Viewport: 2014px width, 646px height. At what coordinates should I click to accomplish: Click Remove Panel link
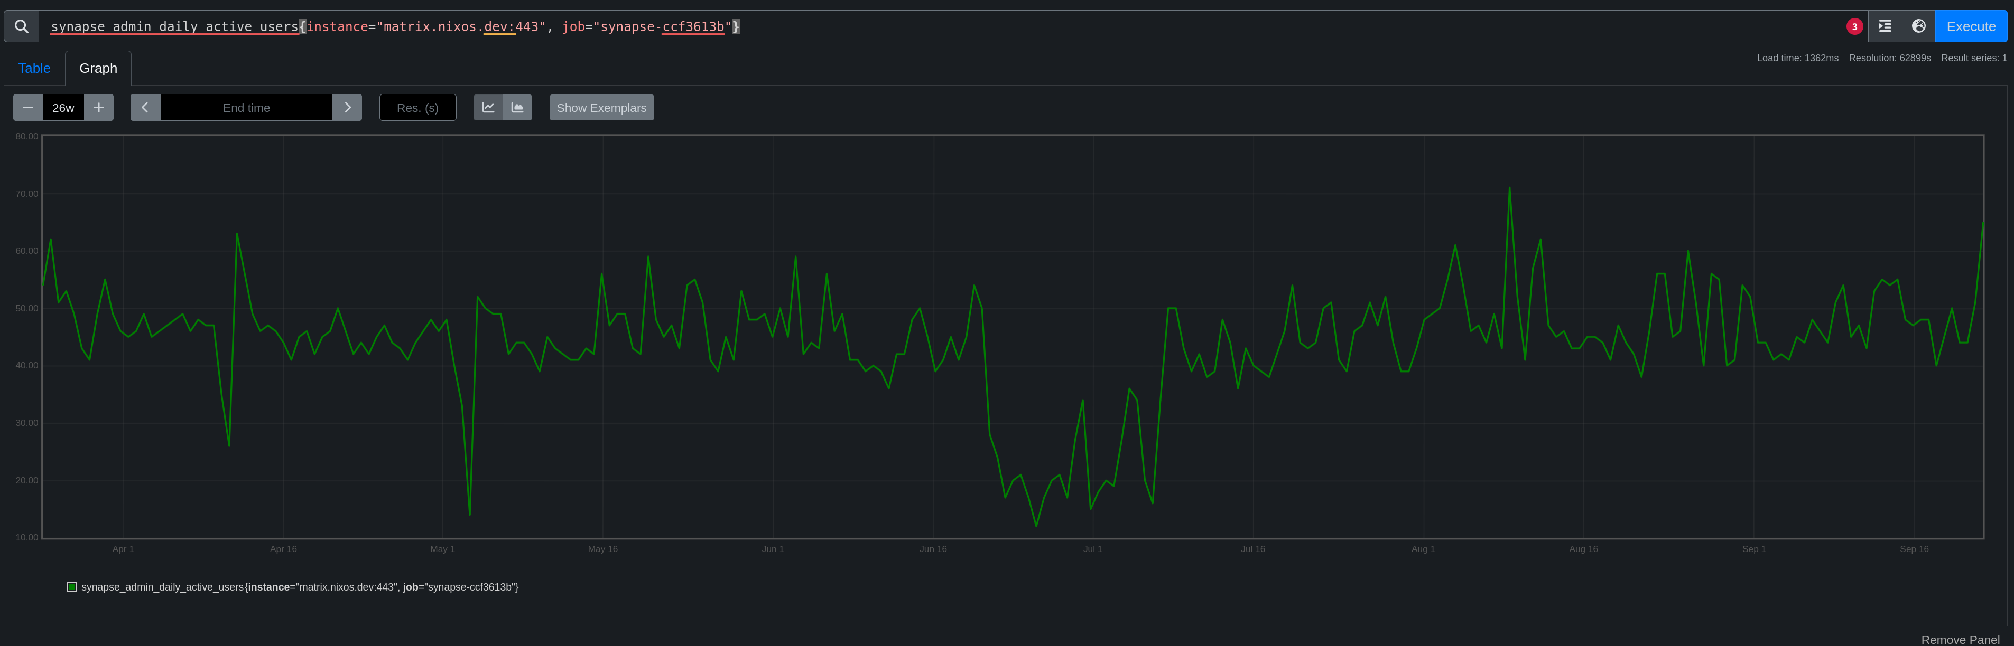tap(1959, 639)
